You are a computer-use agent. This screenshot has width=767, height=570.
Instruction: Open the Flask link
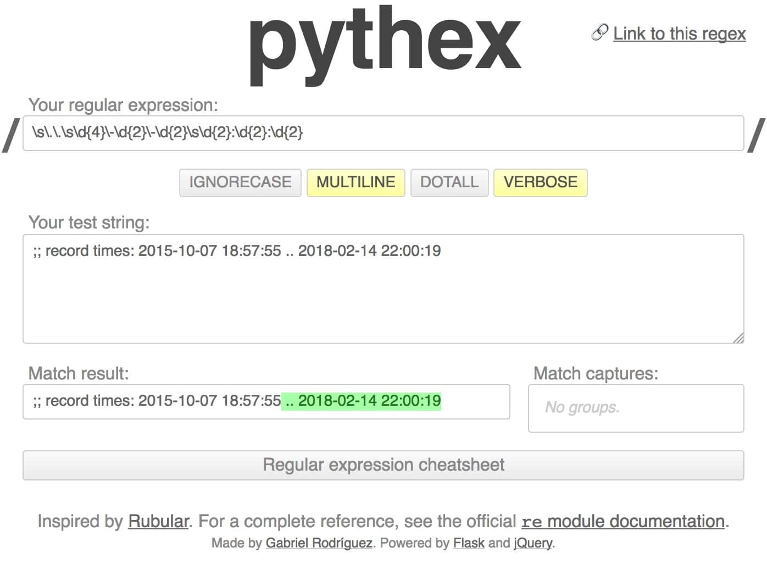point(469,543)
